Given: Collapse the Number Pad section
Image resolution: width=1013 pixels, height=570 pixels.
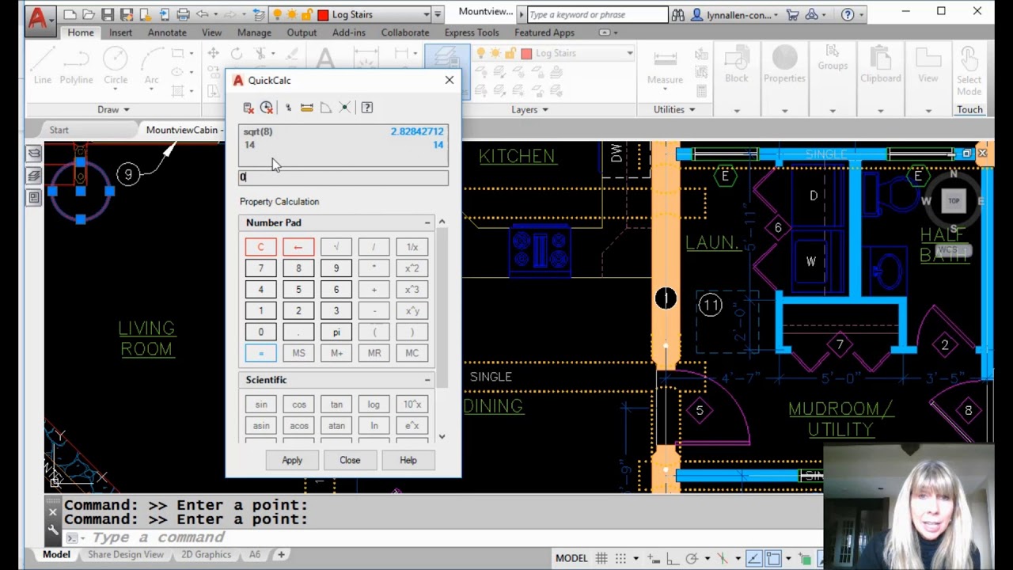Looking at the screenshot, I should pyautogui.click(x=427, y=223).
